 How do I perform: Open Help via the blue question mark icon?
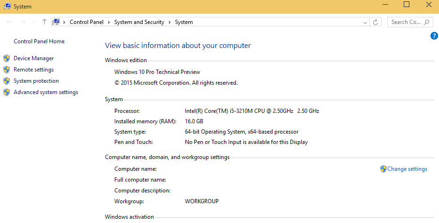[434, 36]
